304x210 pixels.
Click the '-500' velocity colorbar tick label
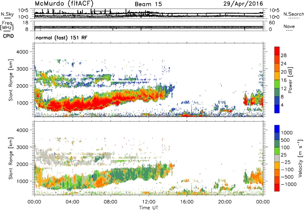287,177
